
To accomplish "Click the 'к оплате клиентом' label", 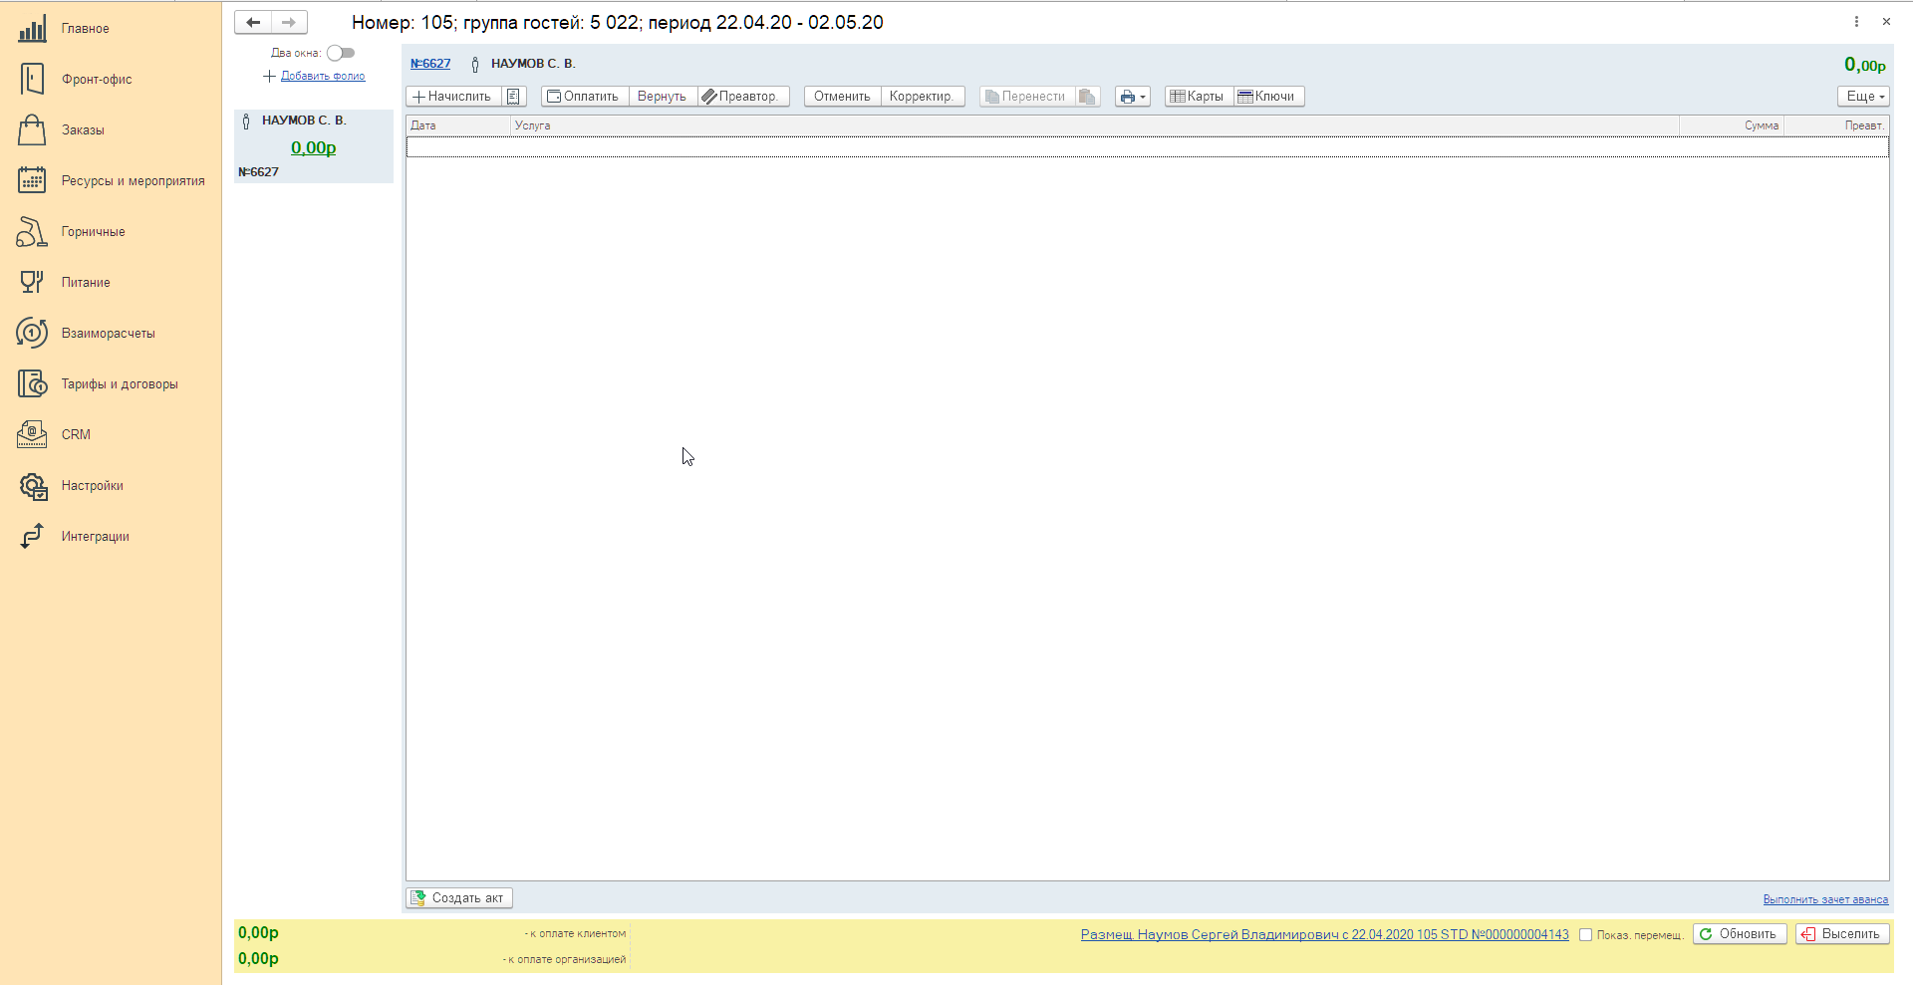I will (x=578, y=934).
